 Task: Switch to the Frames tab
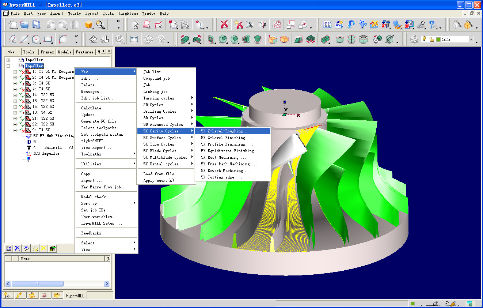pos(47,52)
